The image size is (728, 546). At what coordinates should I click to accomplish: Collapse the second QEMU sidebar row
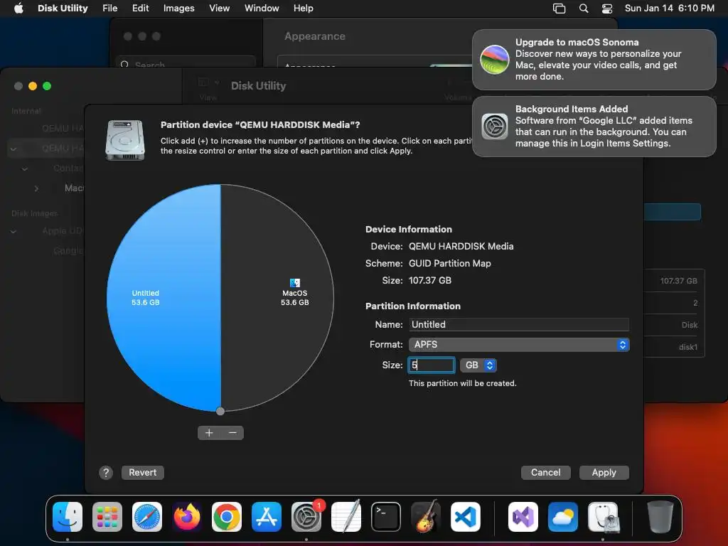(14, 149)
